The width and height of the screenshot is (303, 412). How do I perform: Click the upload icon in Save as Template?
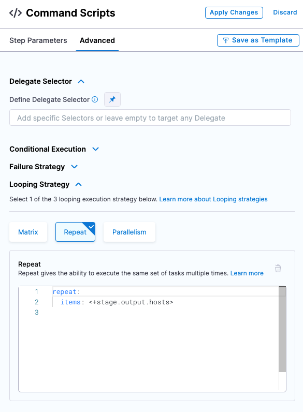(x=226, y=40)
